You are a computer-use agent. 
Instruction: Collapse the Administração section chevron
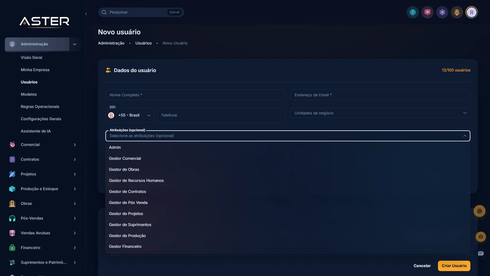point(75,44)
